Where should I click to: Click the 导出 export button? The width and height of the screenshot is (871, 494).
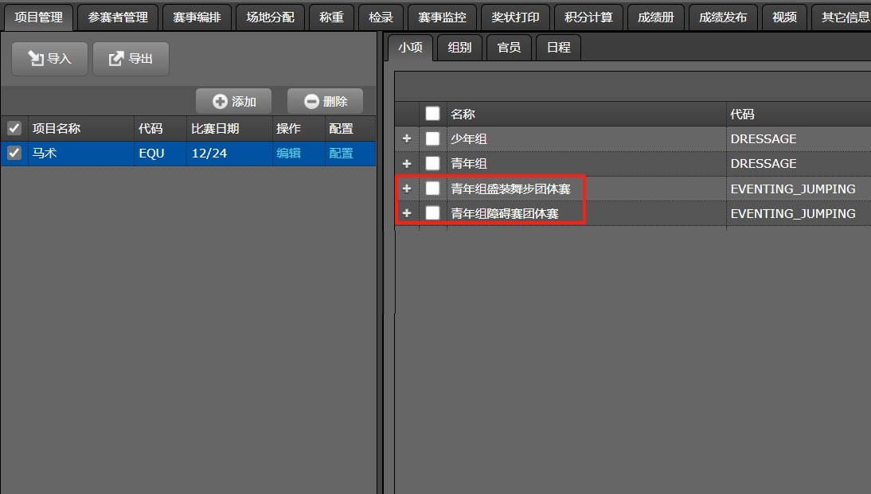[131, 59]
